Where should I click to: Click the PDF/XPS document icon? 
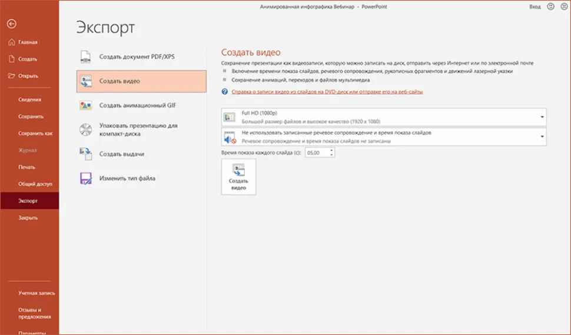[x=86, y=57]
